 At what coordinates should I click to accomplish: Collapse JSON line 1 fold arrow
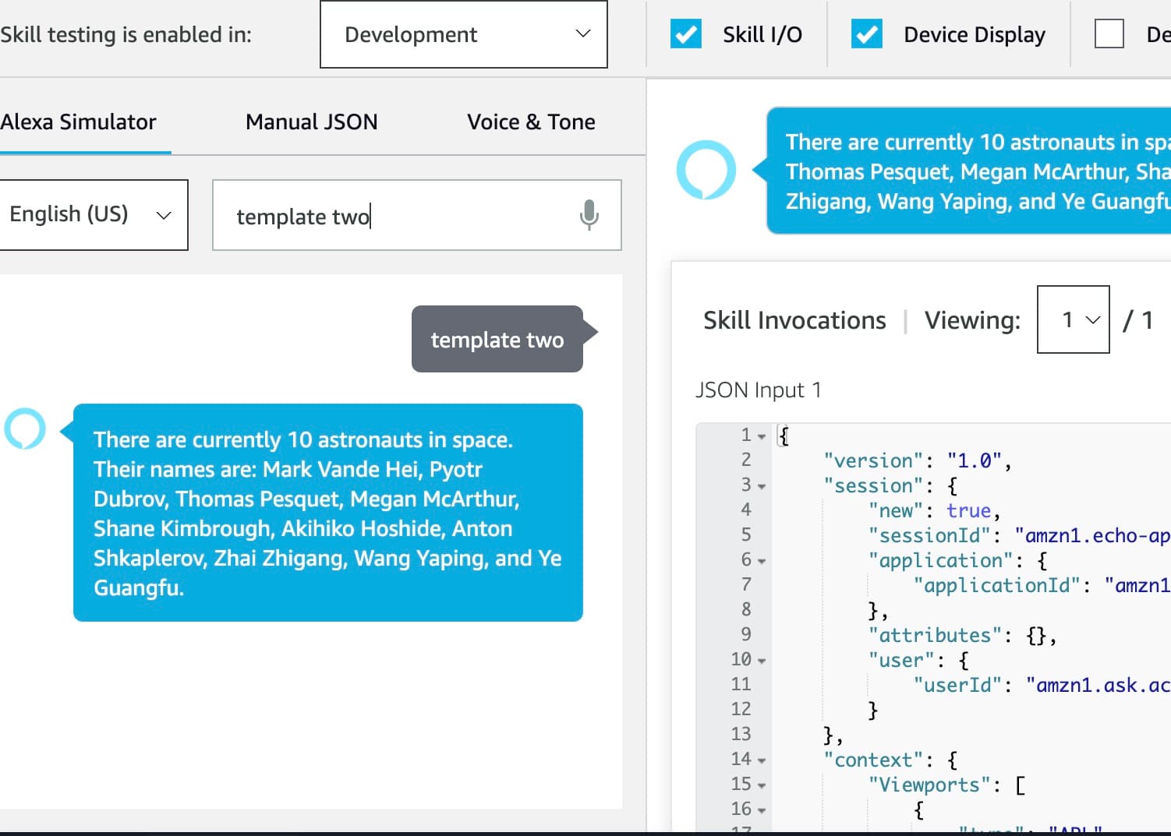pos(762,436)
